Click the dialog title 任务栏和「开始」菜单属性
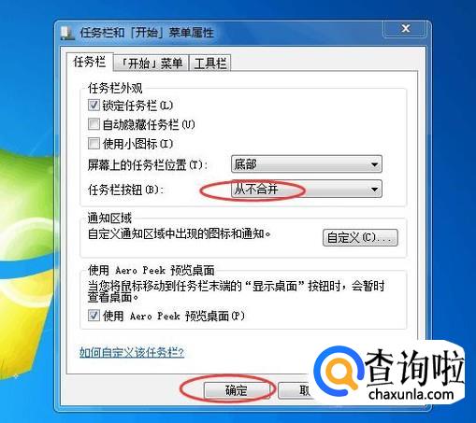Viewport: 476px width, 423px height. point(147,33)
